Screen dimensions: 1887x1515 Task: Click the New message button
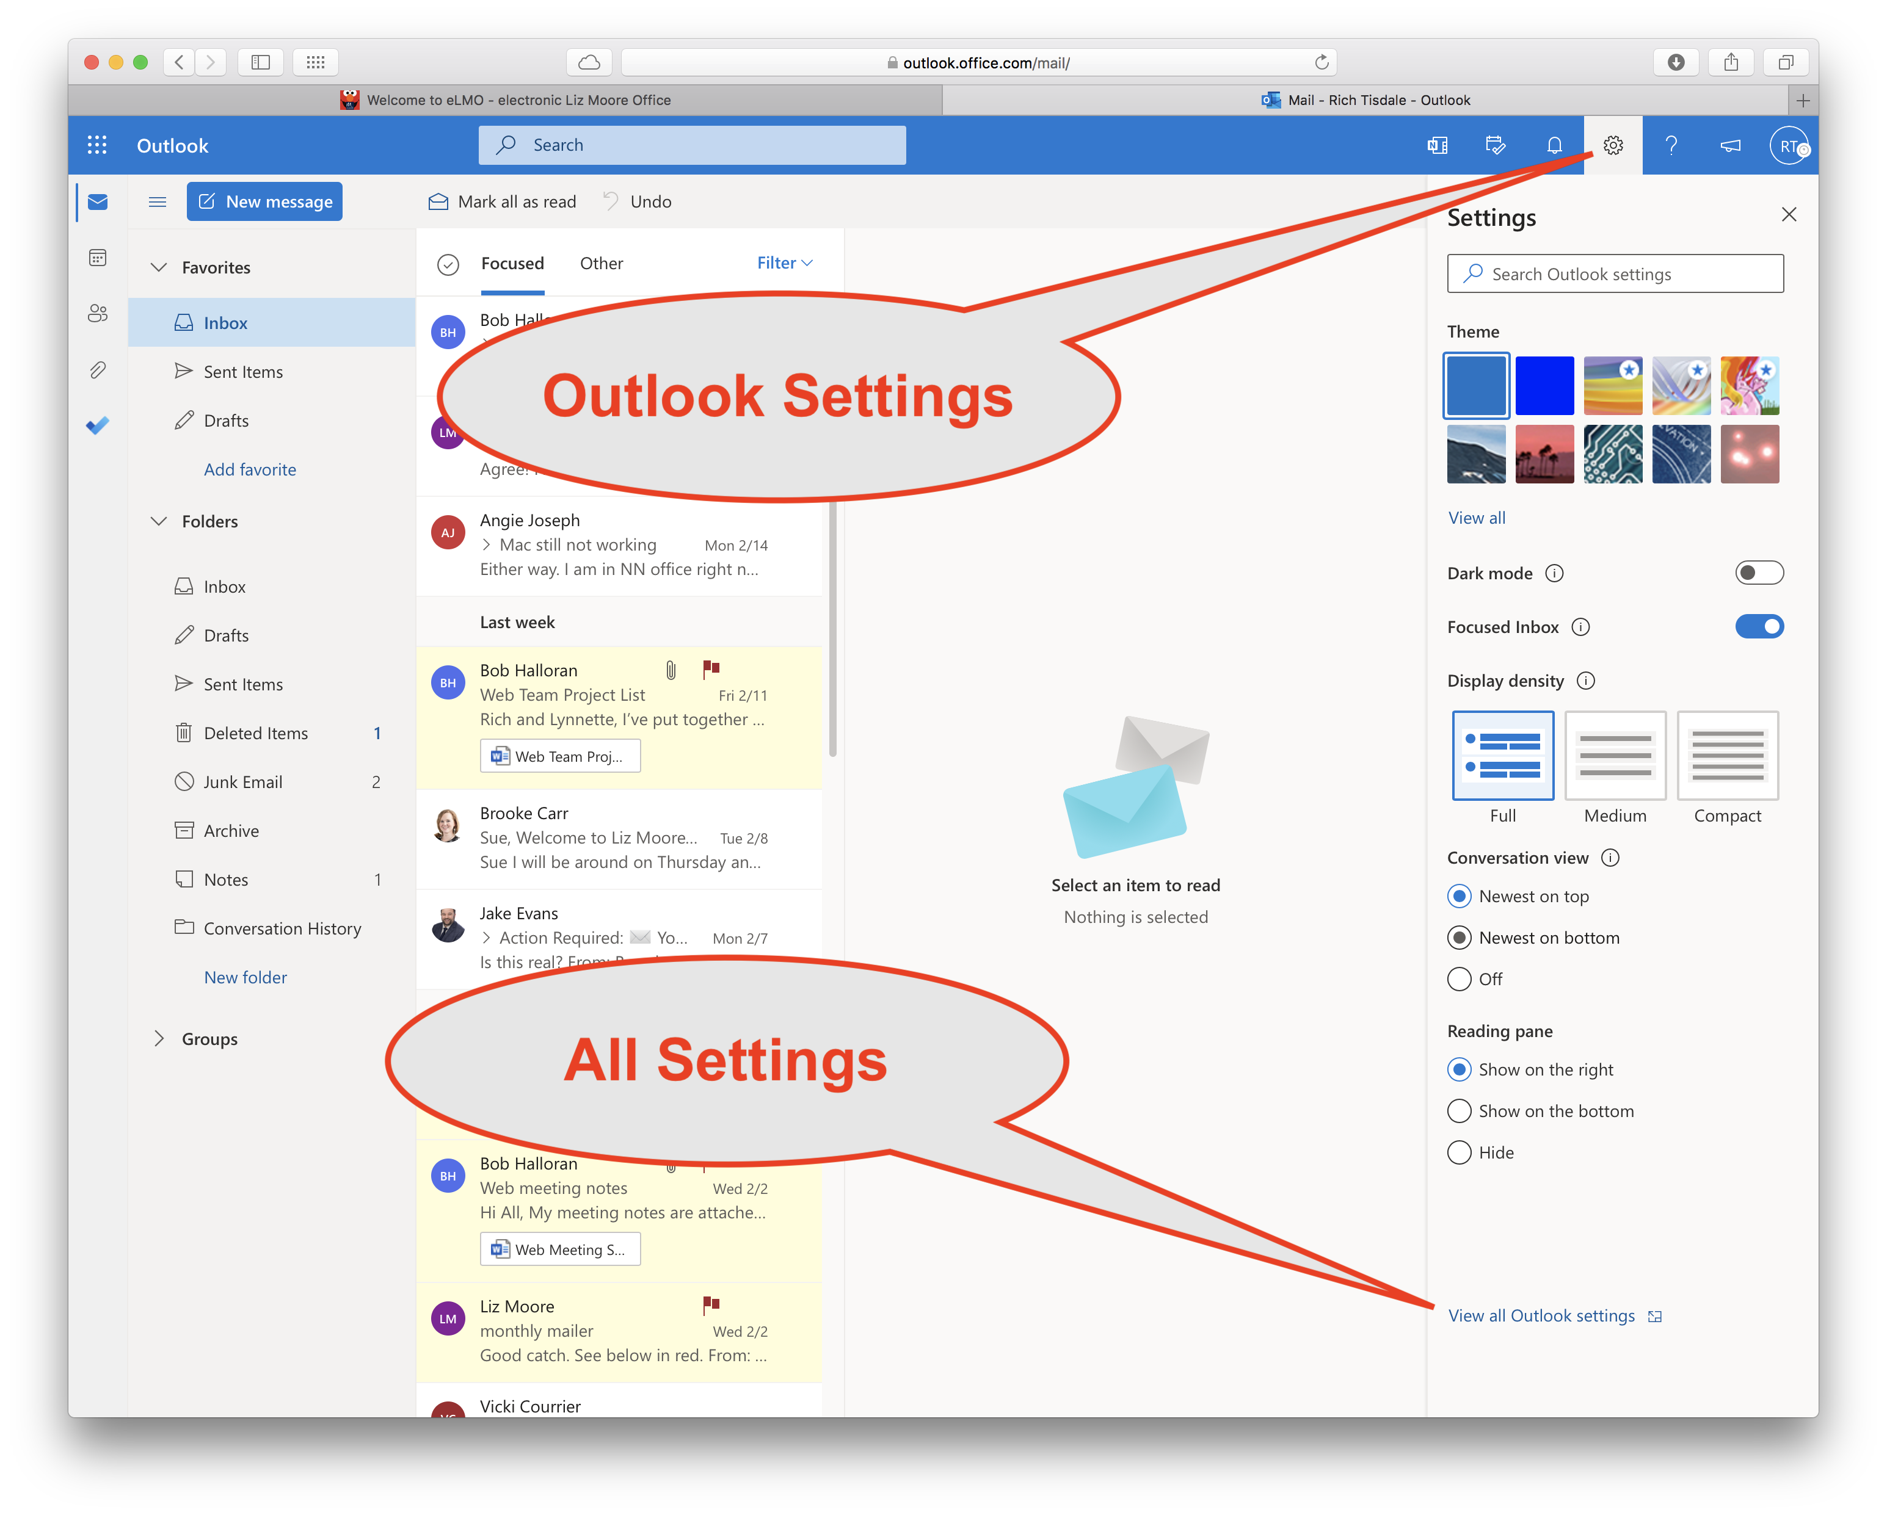[264, 202]
